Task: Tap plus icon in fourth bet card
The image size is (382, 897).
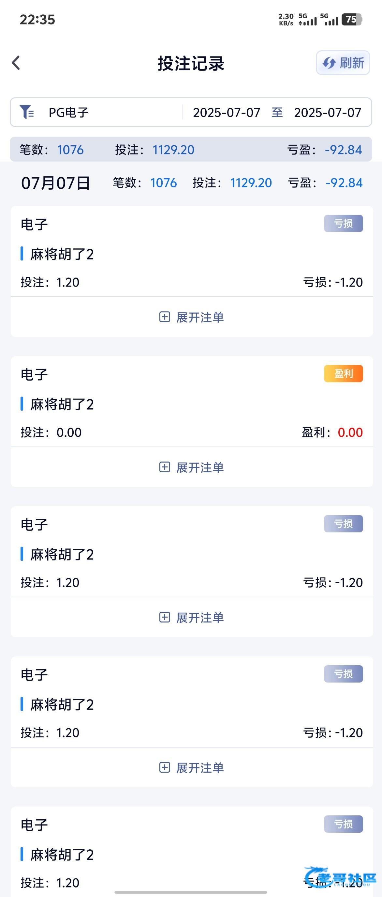Action: (164, 767)
